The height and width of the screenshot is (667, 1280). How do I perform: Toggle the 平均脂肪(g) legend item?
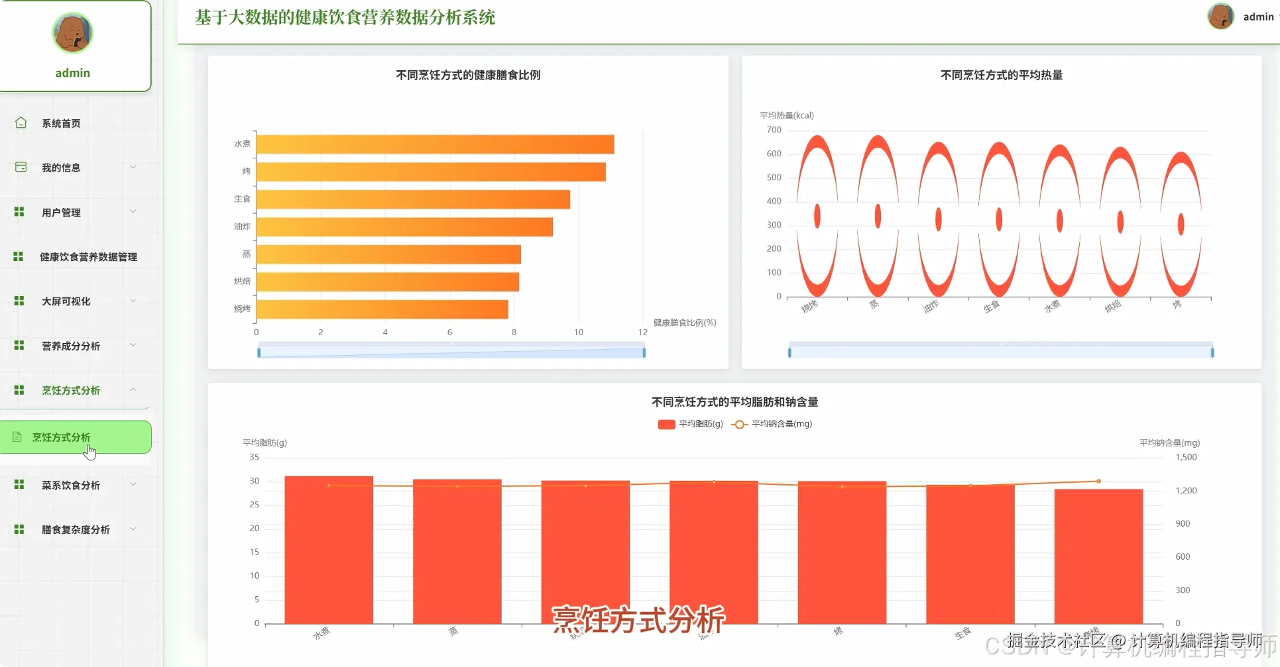pos(690,424)
